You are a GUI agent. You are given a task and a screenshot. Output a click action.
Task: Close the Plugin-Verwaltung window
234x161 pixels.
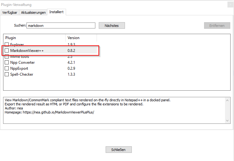(230, 5)
